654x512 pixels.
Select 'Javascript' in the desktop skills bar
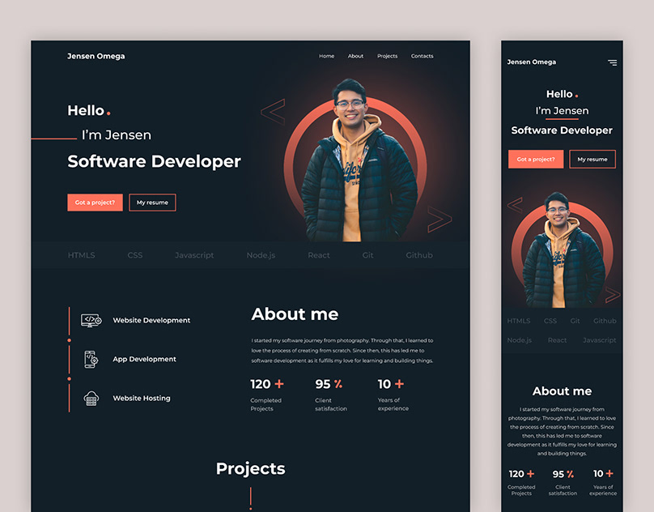pyautogui.click(x=194, y=255)
